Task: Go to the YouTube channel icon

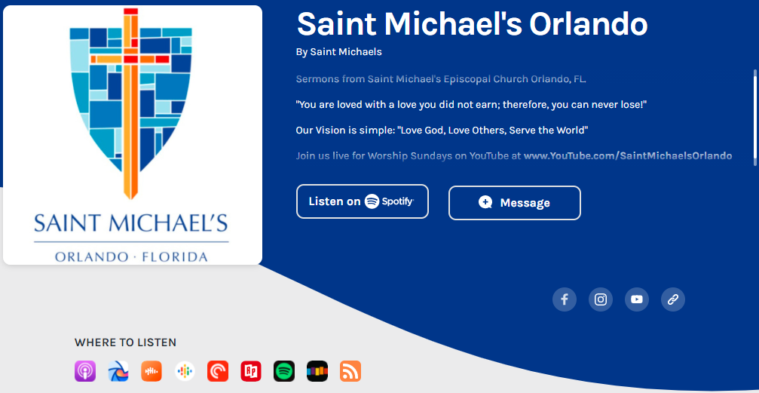Action: pos(637,299)
